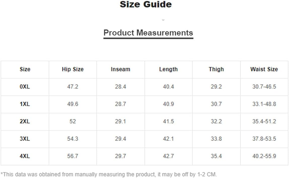Image resolution: width=289 pixels, height=178 pixels.
Task: Click the 33.1-48.8 waist size cell
Action: click(264, 104)
